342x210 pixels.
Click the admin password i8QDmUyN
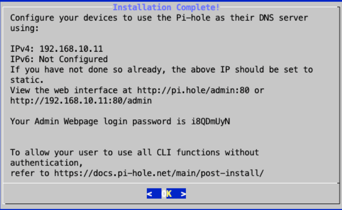(x=210, y=121)
